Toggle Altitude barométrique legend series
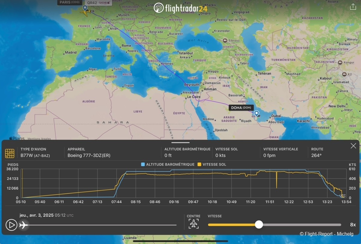 point(168,164)
